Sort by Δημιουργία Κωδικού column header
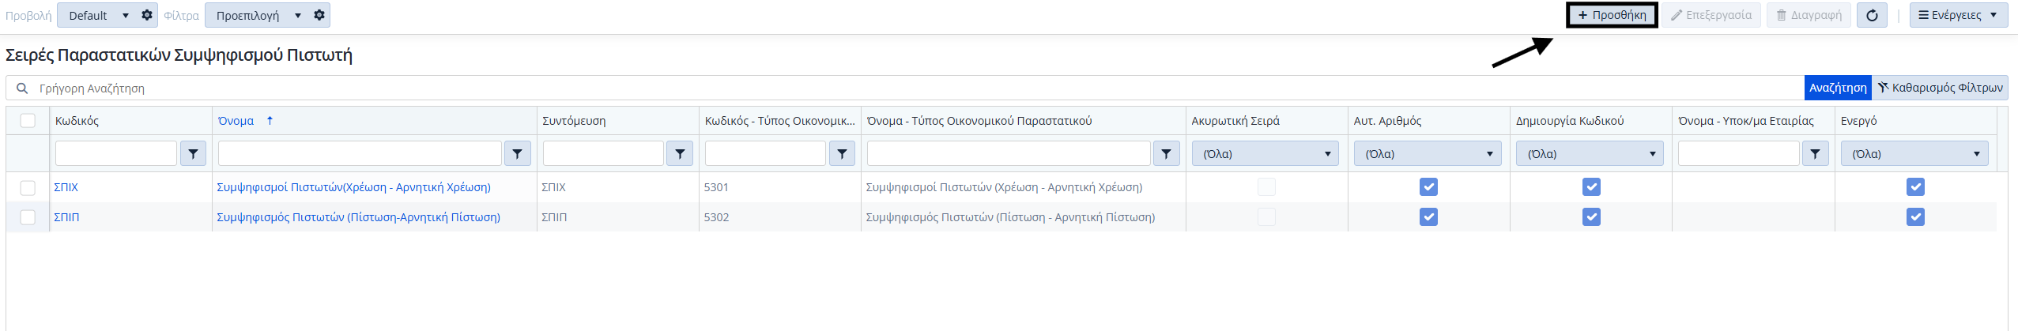The height and width of the screenshot is (331, 2018). coord(1570,120)
